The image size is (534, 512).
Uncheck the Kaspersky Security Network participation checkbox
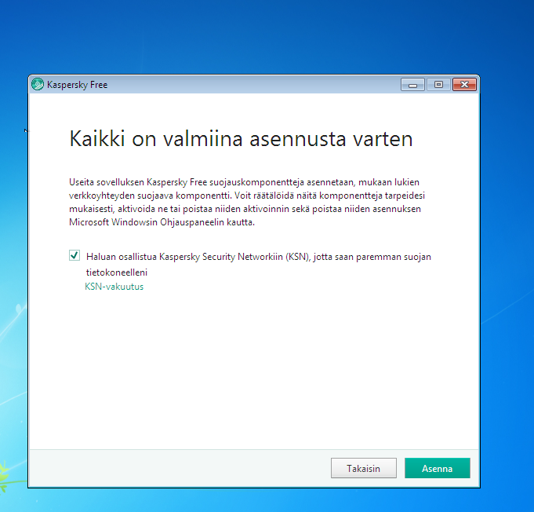pos(74,255)
